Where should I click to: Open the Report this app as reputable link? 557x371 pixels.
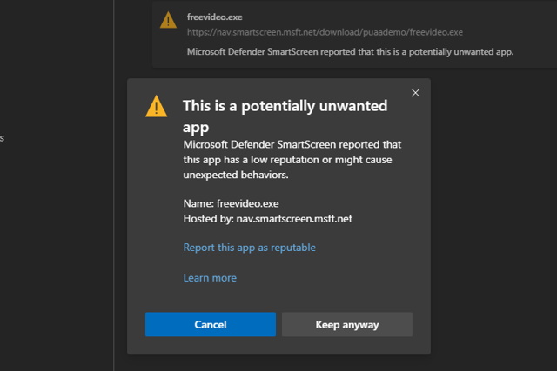click(x=249, y=248)
